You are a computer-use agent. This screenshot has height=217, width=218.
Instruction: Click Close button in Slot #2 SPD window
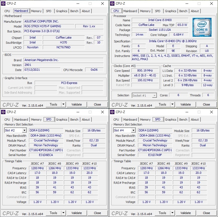pyautogui.click(x=97, y=213)
